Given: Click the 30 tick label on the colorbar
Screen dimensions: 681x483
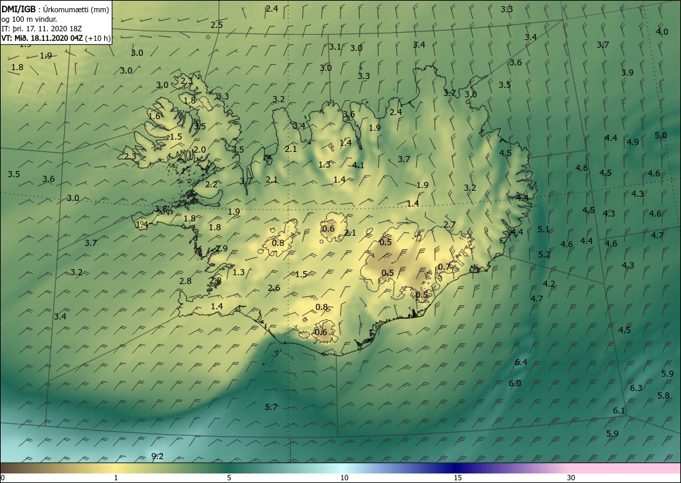Looking at the screenshot, I should 571,478.
